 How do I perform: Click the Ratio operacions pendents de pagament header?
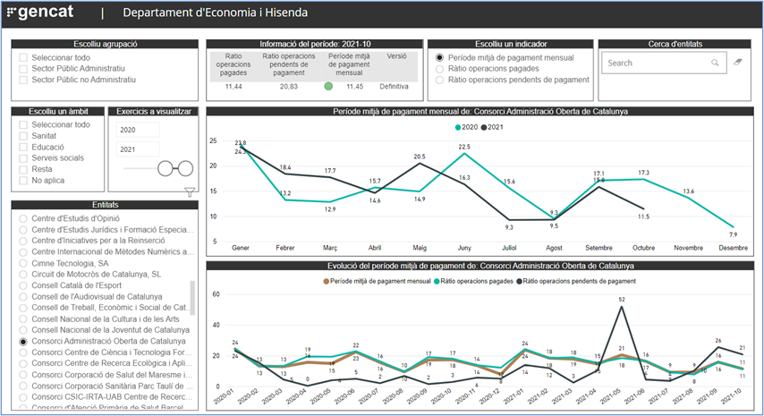(289, 64)
